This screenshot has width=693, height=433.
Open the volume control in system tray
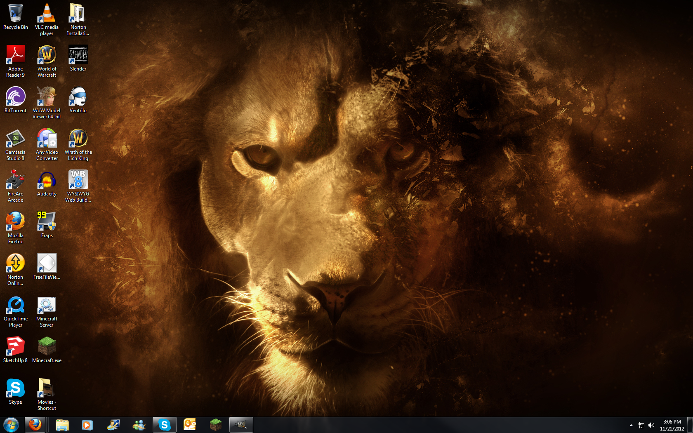651,425
